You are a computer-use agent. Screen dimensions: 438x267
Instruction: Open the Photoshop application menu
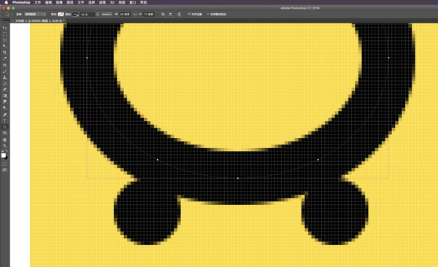pos(21,2)
